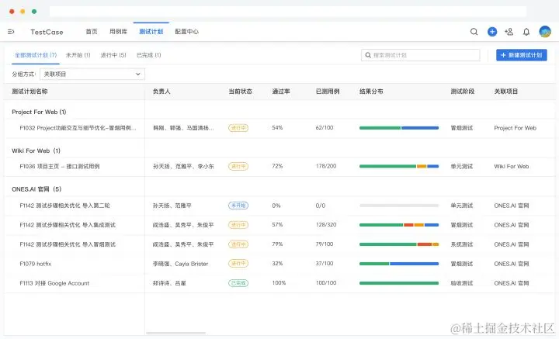
Task: Click the 负责人 column header
Action: click(161, 92)
